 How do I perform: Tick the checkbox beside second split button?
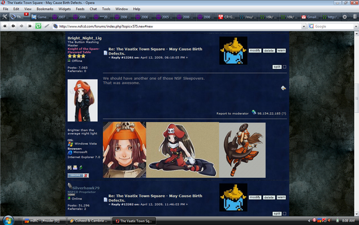pos(284,213)
